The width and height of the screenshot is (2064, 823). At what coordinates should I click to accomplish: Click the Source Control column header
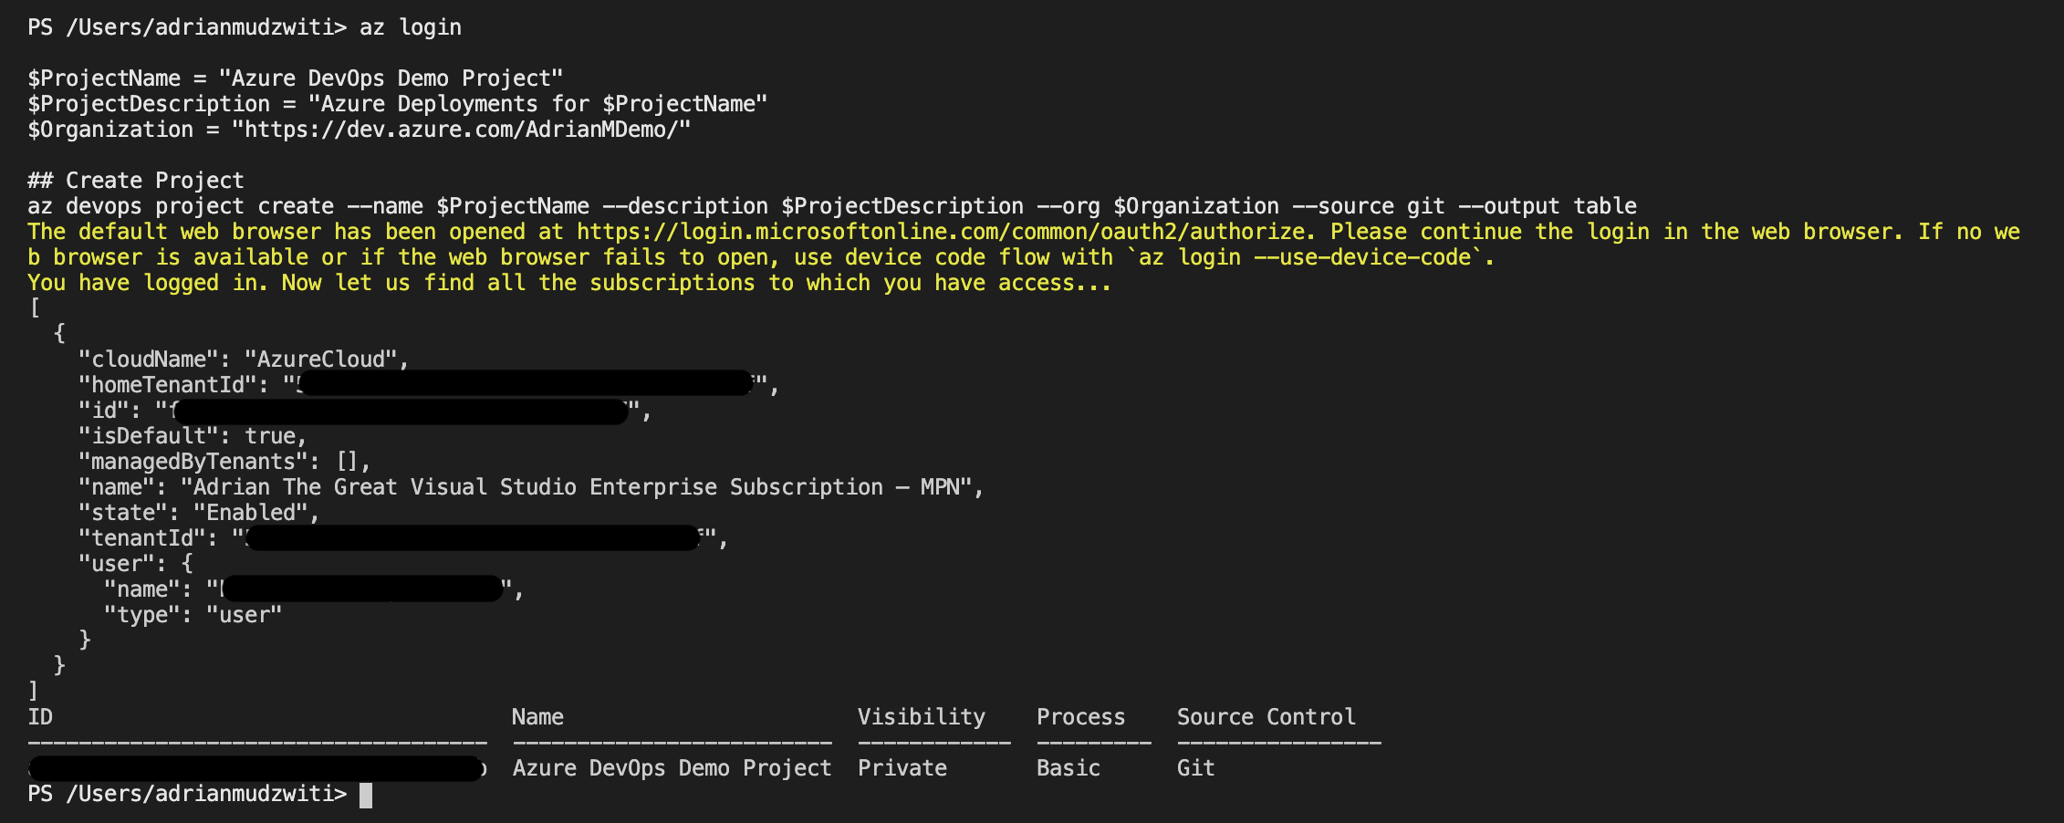pyautogui.click(x=1267, y=717)
